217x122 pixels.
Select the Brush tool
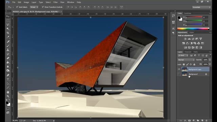[8, 46]
